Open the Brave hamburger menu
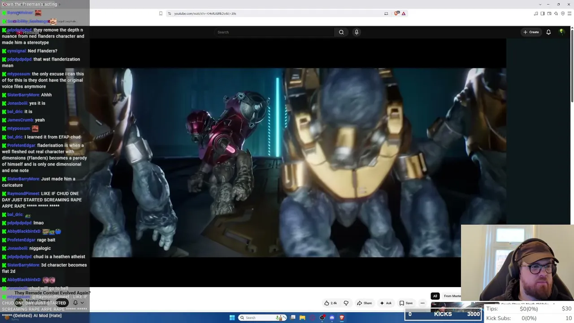574x323 pixels. 570,13
